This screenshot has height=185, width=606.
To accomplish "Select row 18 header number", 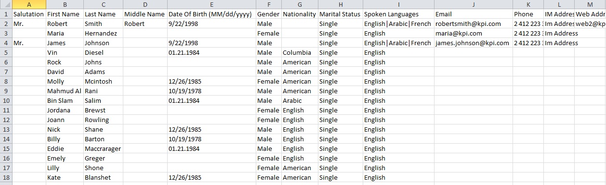I will [x=6, y=177].
